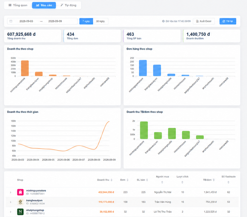The height and width of the screenshot is (217, 247).
Task: Open trangbeautyvn shop name in table
Action: (34, 200)
